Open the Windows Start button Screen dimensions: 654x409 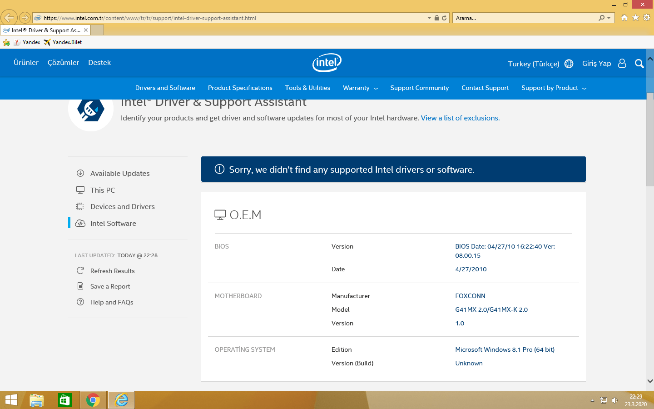(11, 400)
